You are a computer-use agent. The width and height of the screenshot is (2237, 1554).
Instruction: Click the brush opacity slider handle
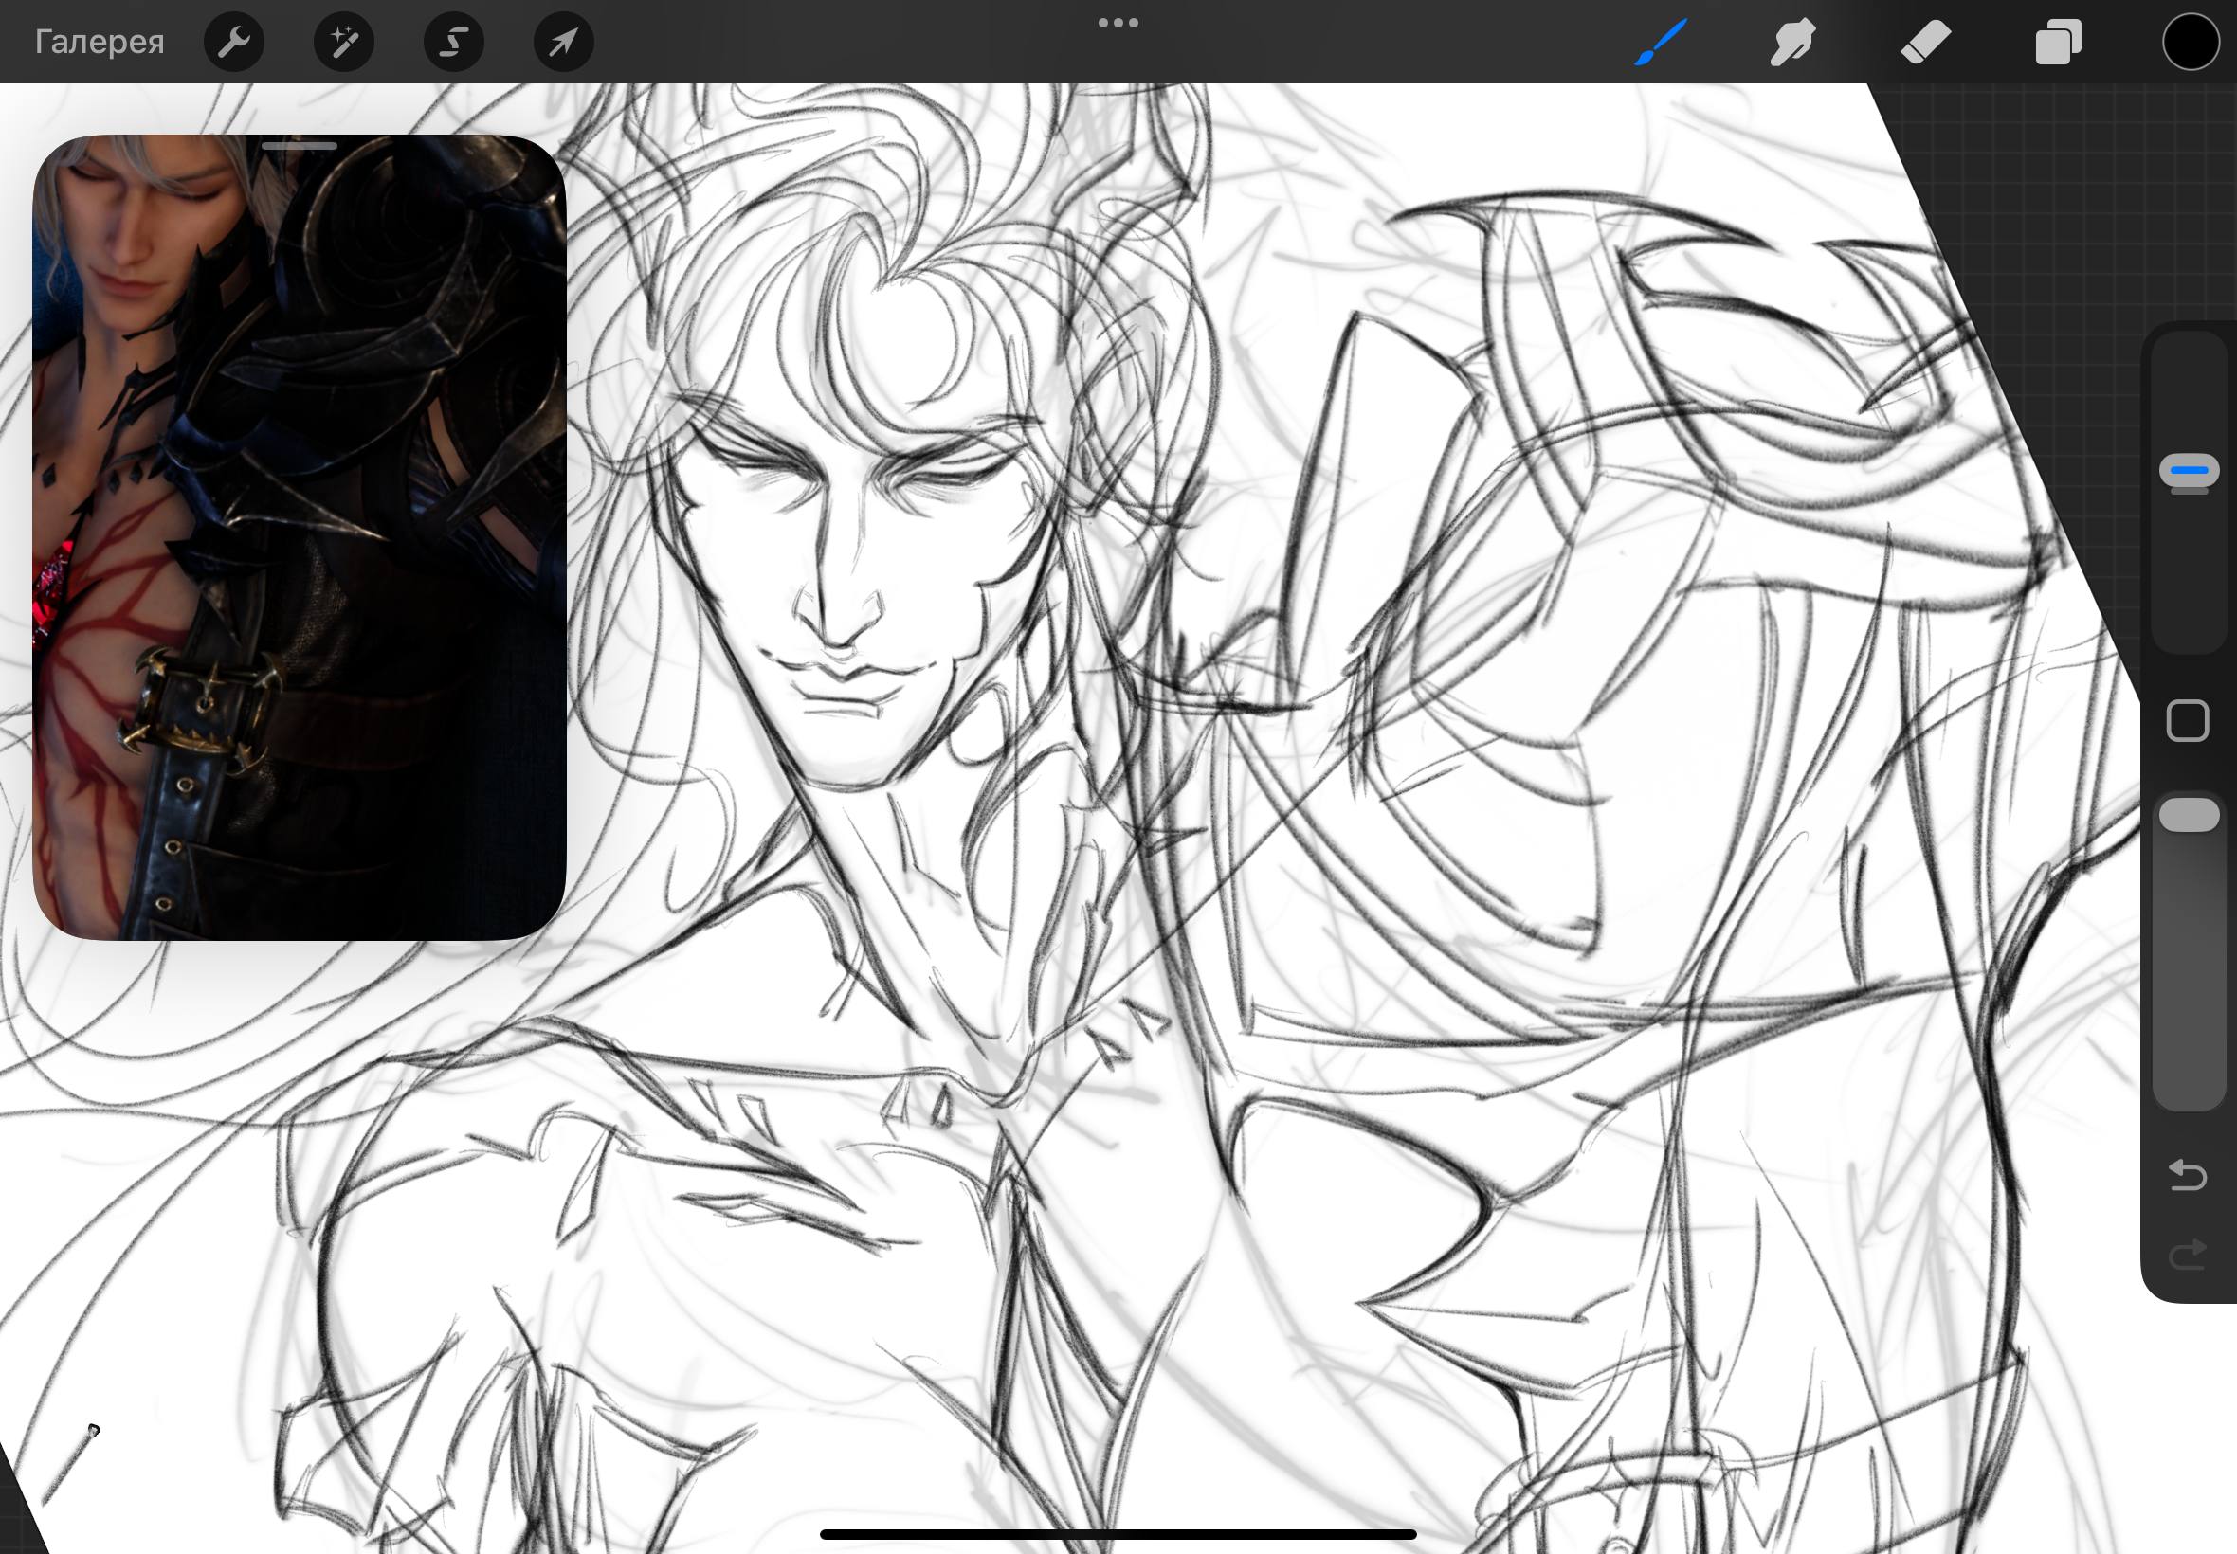(2189, 815)
